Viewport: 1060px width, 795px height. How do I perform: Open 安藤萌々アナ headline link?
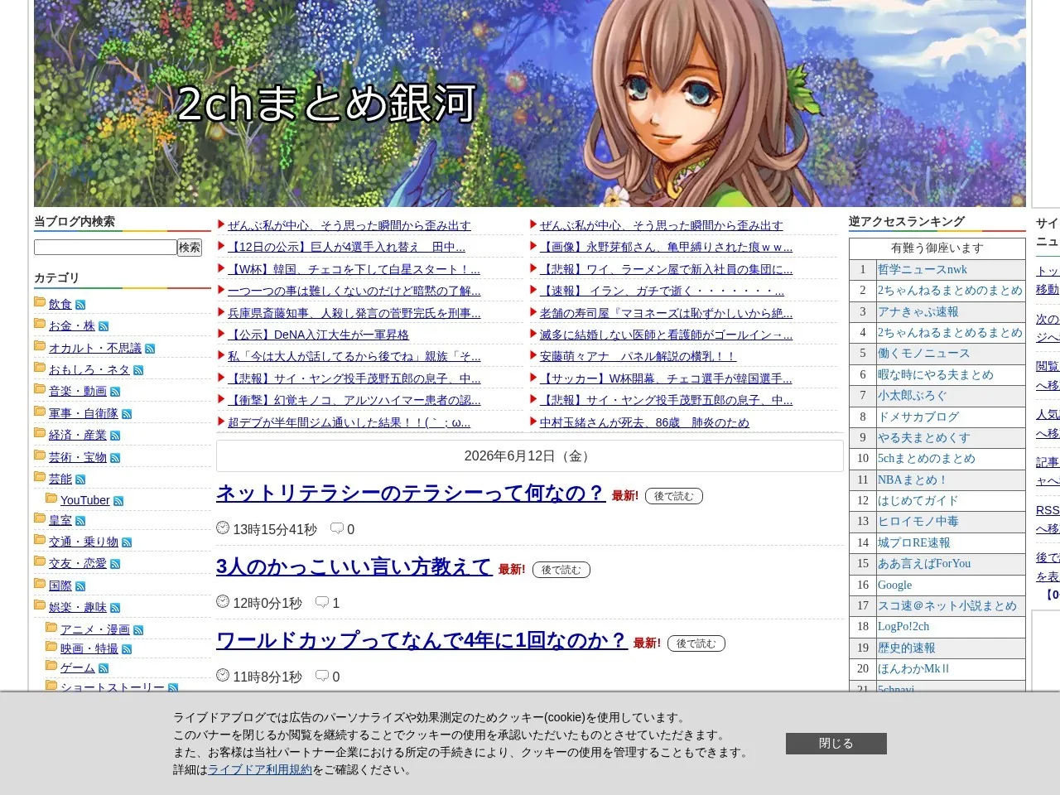(x=638, y=356)
